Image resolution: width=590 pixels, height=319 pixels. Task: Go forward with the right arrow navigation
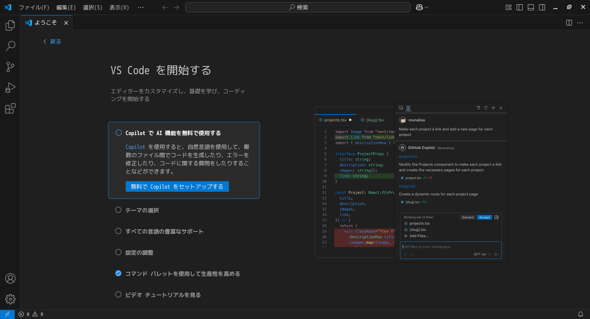point(176,7)
